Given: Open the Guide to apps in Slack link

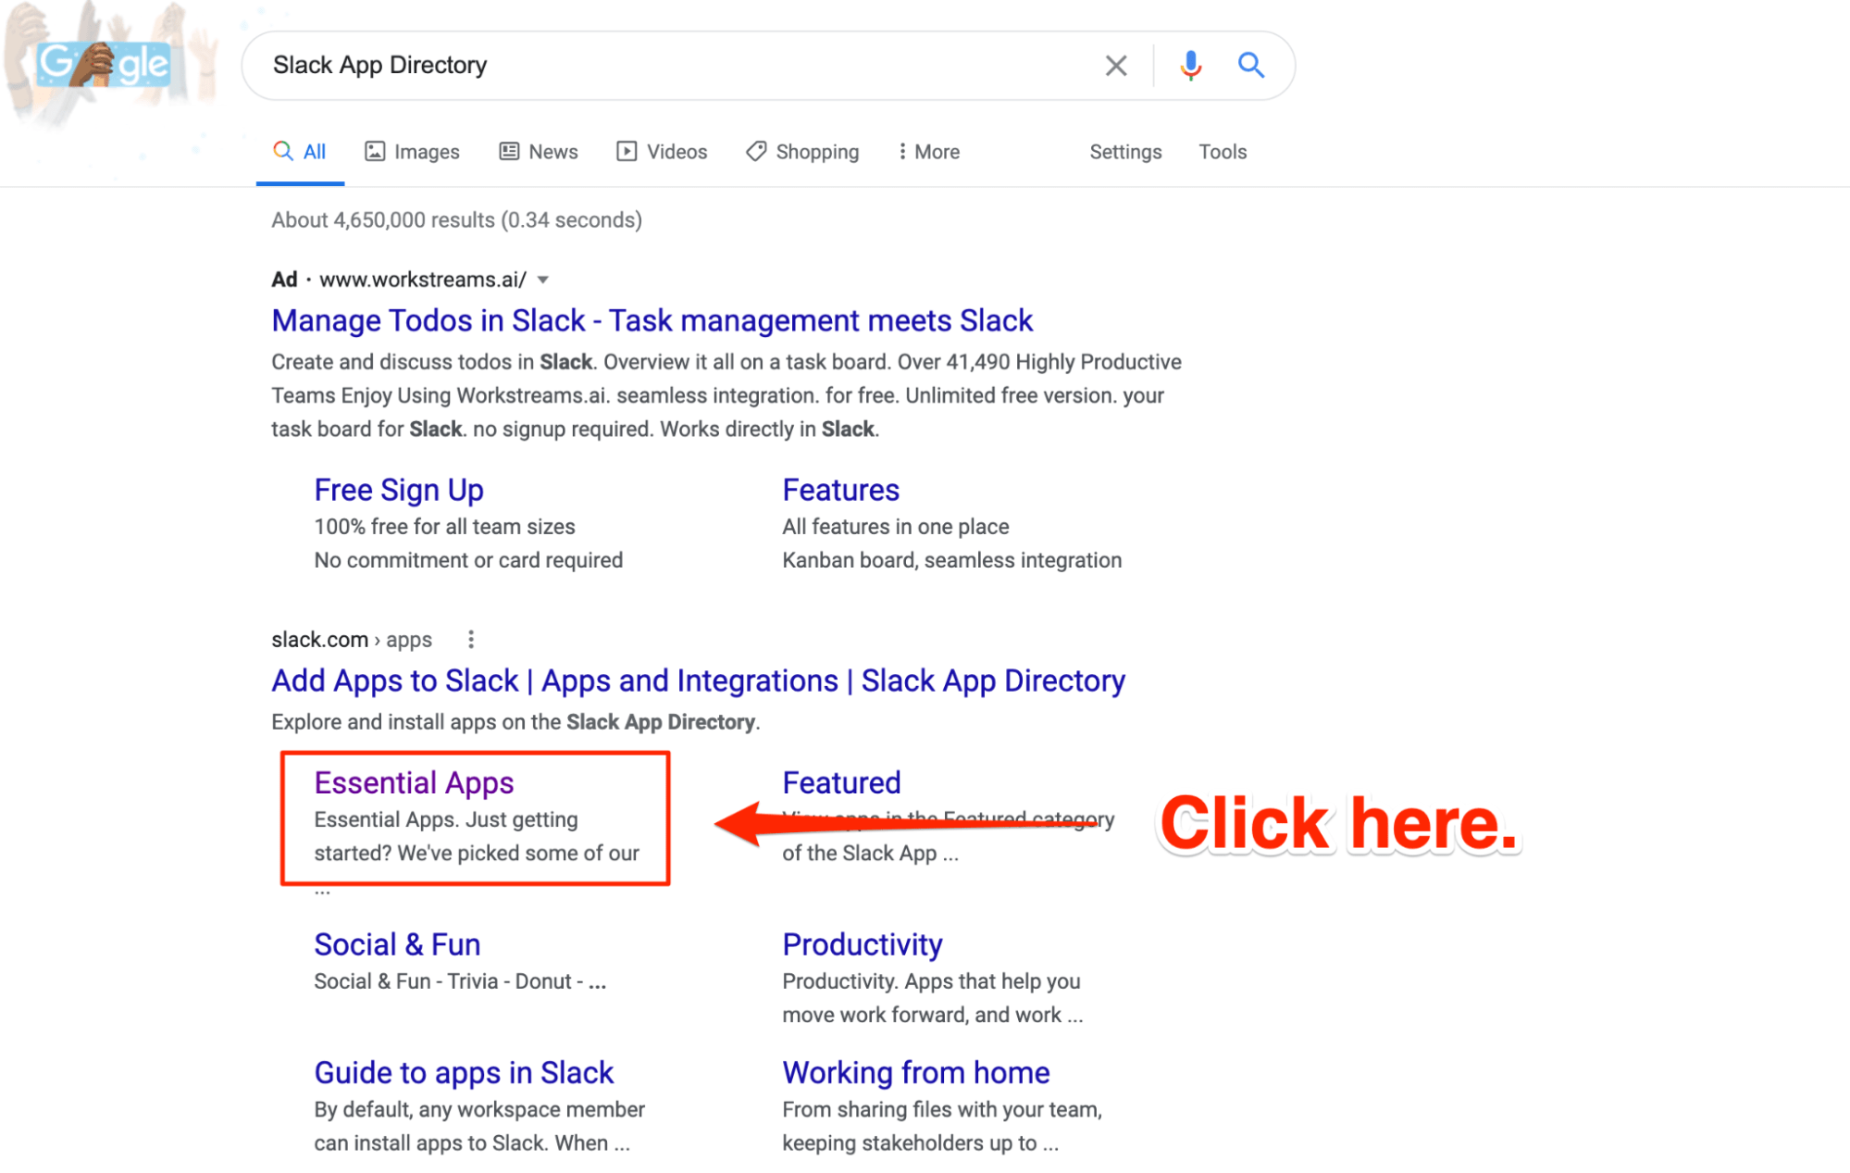Looking at the screenshot, I should (464, 1072).
